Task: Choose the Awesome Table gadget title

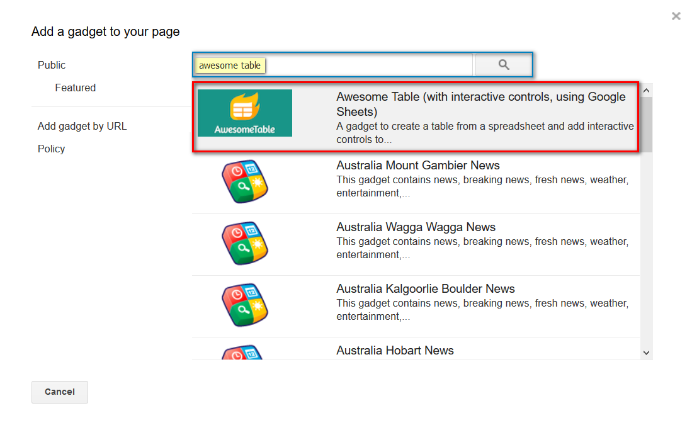Action: [481, 104]
